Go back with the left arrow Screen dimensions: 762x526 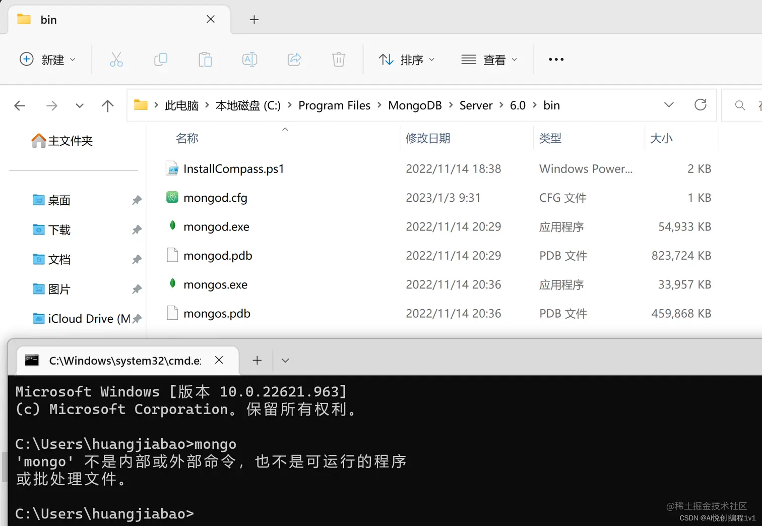(x=20, y=105)
